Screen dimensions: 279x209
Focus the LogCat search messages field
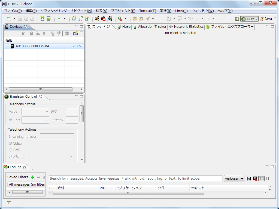[x=136, y=179]
